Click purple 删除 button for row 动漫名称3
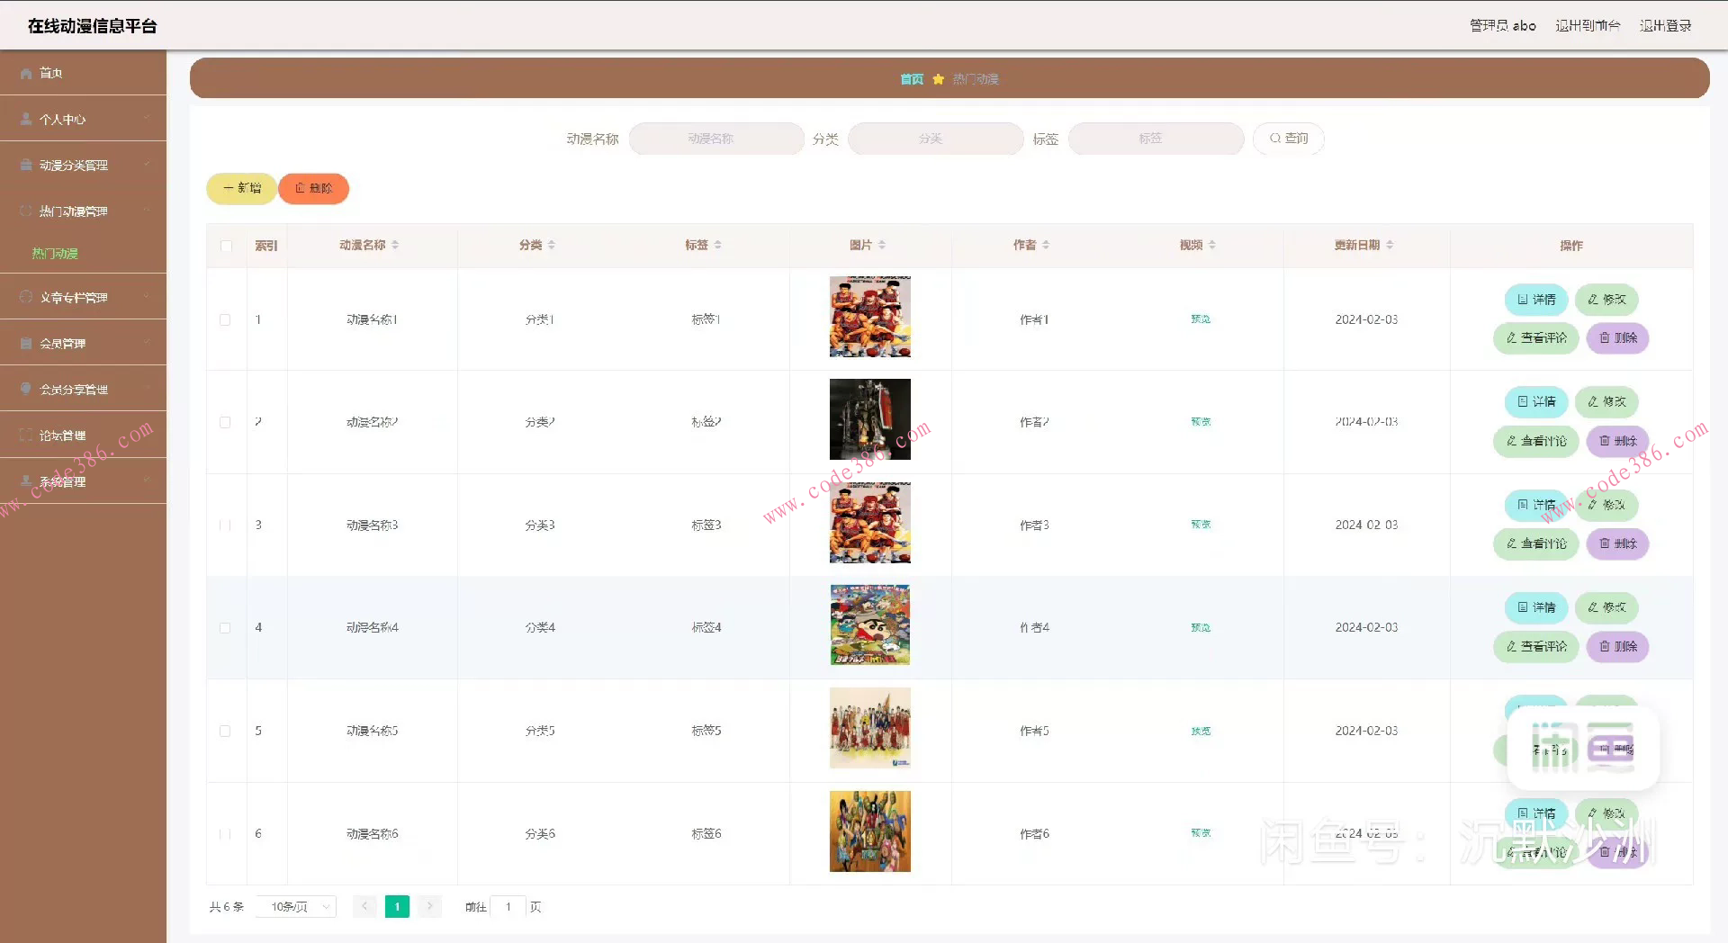 (x=1617, y=543)
